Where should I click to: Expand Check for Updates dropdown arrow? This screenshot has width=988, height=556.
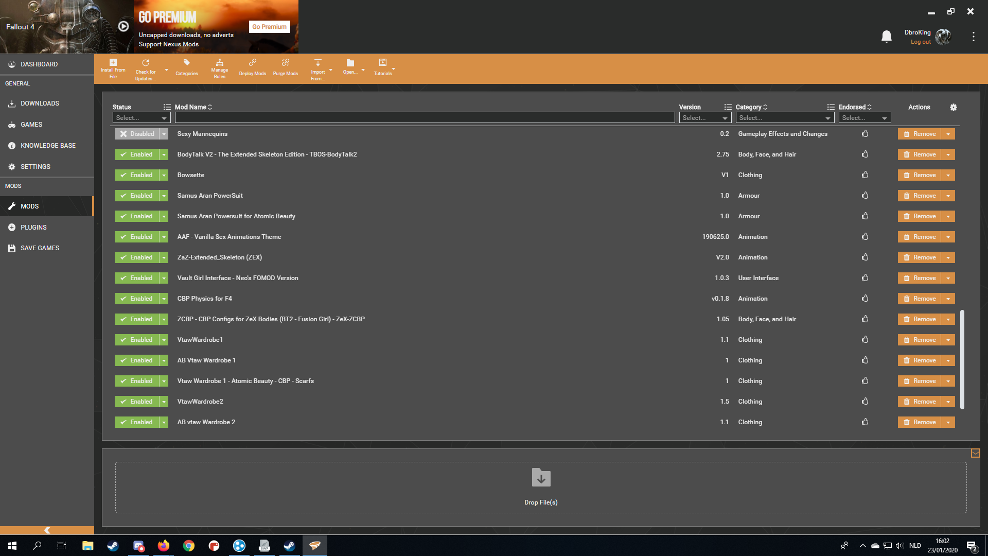point(166,70)
